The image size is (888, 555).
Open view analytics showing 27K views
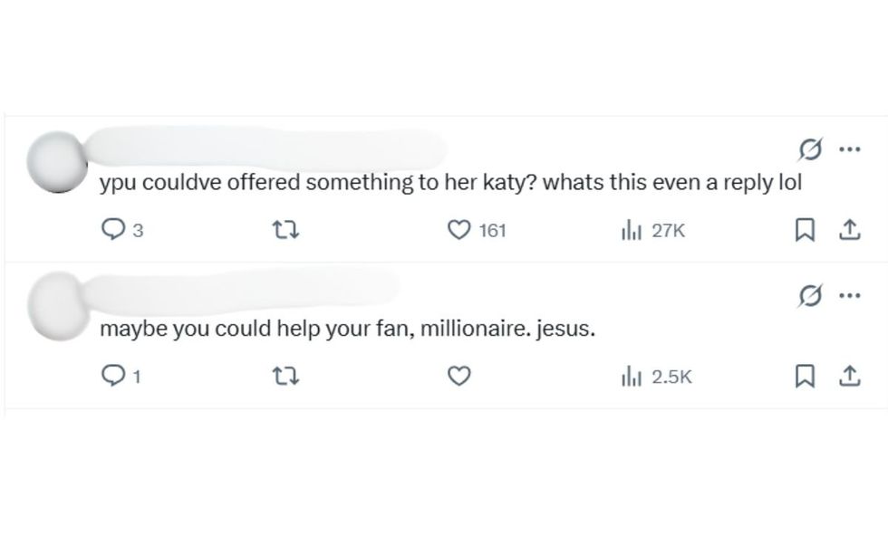pyautogui.click(x=633, y=231)
